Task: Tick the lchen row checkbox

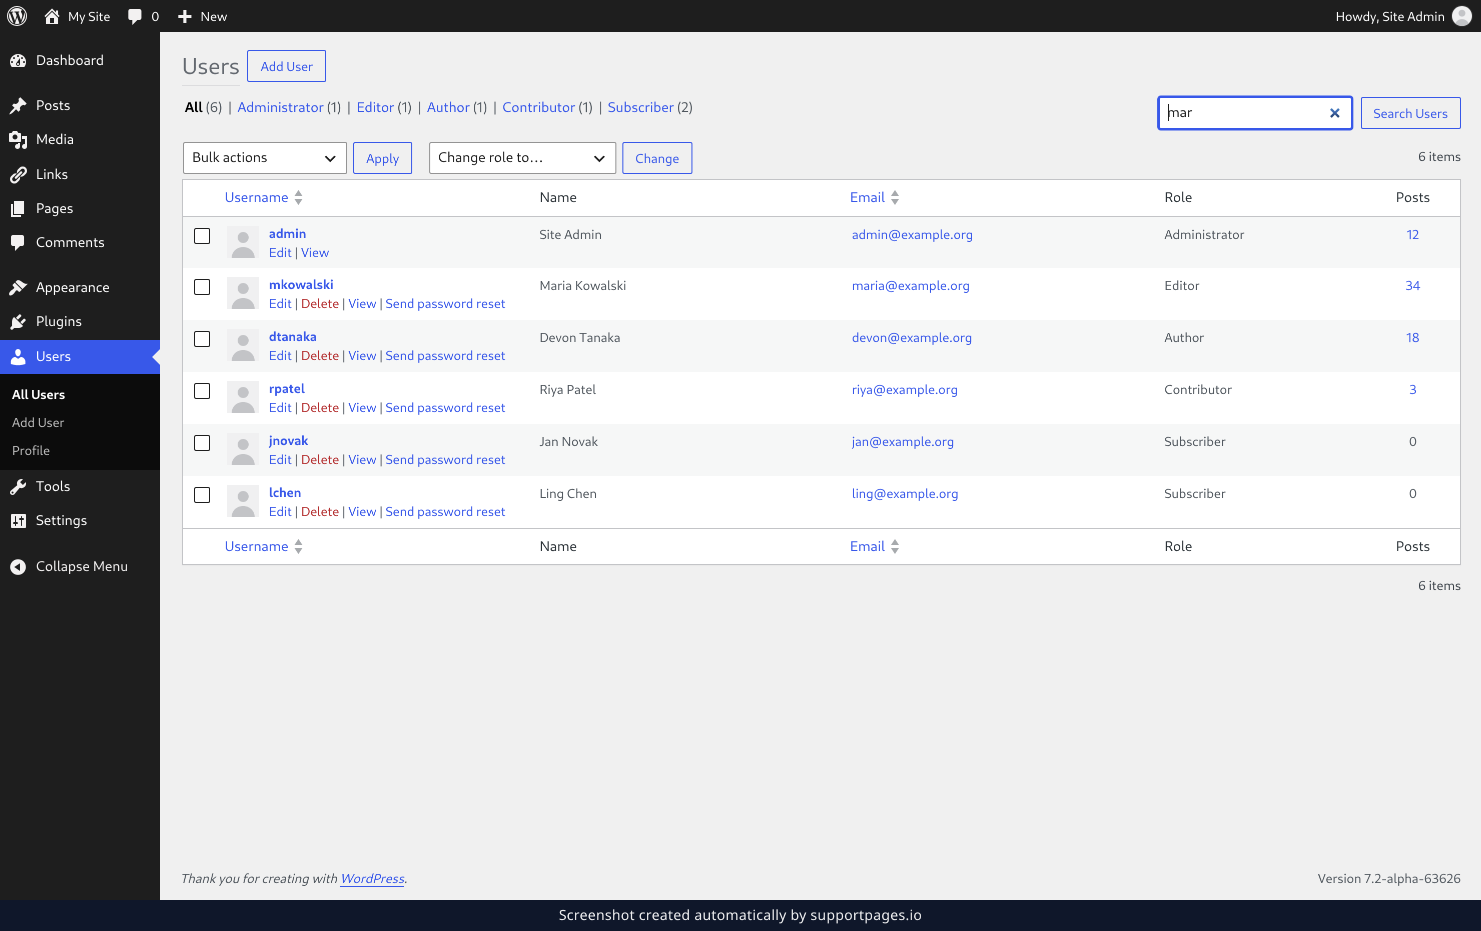Action: pos(202,494)
